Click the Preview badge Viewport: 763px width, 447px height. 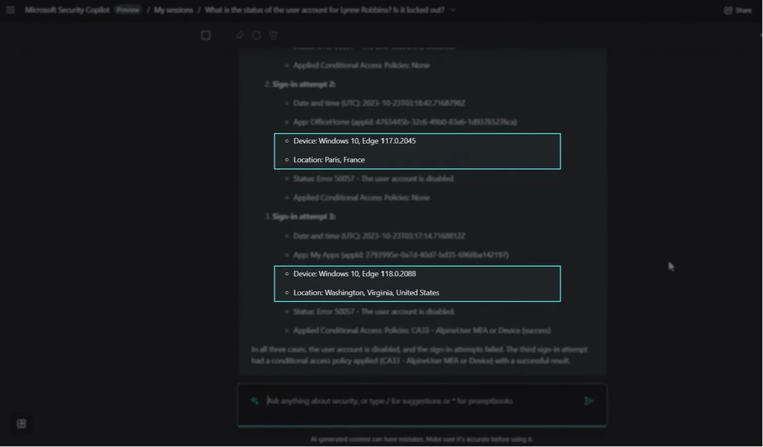(x=128, y=10)
